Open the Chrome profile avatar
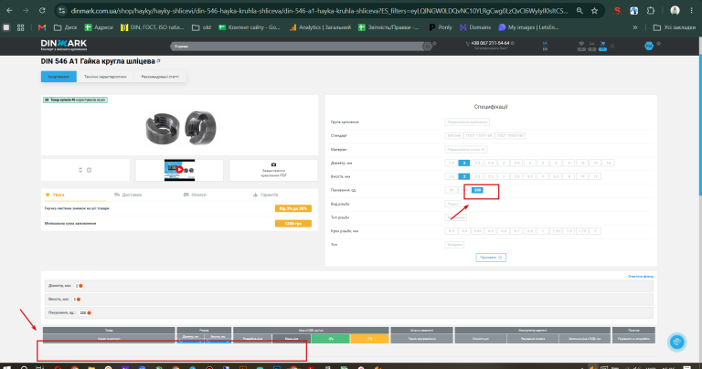702x369 pixels. pyautogui.click(x=675, y=10)
